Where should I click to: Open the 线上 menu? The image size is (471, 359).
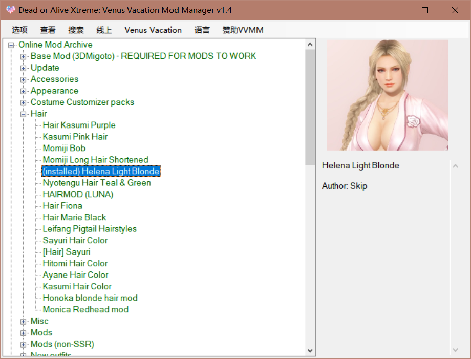pos(104,30)
